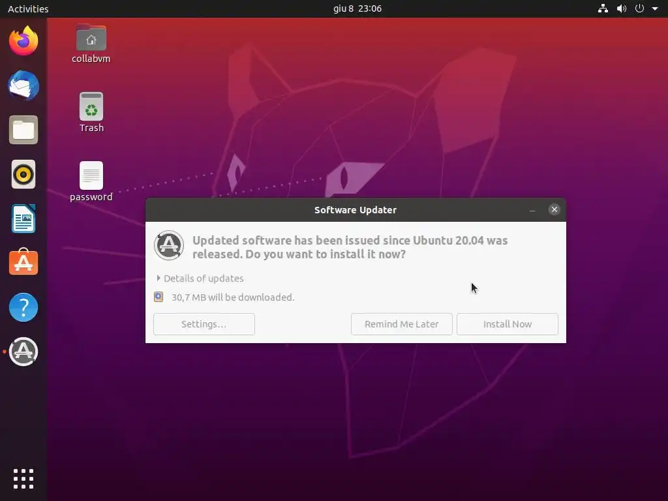Launch Thunderbird Mail from the dock
Image resolution: width=668 pixels, height=501 pixels.
coord(23,85)
